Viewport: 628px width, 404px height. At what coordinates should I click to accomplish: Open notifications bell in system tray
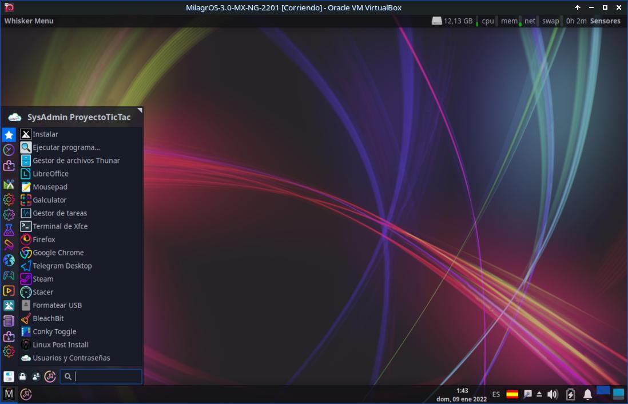click(x=587, y=394)
